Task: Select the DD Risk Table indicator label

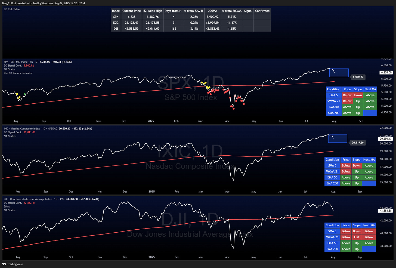Action: (12, 9)
